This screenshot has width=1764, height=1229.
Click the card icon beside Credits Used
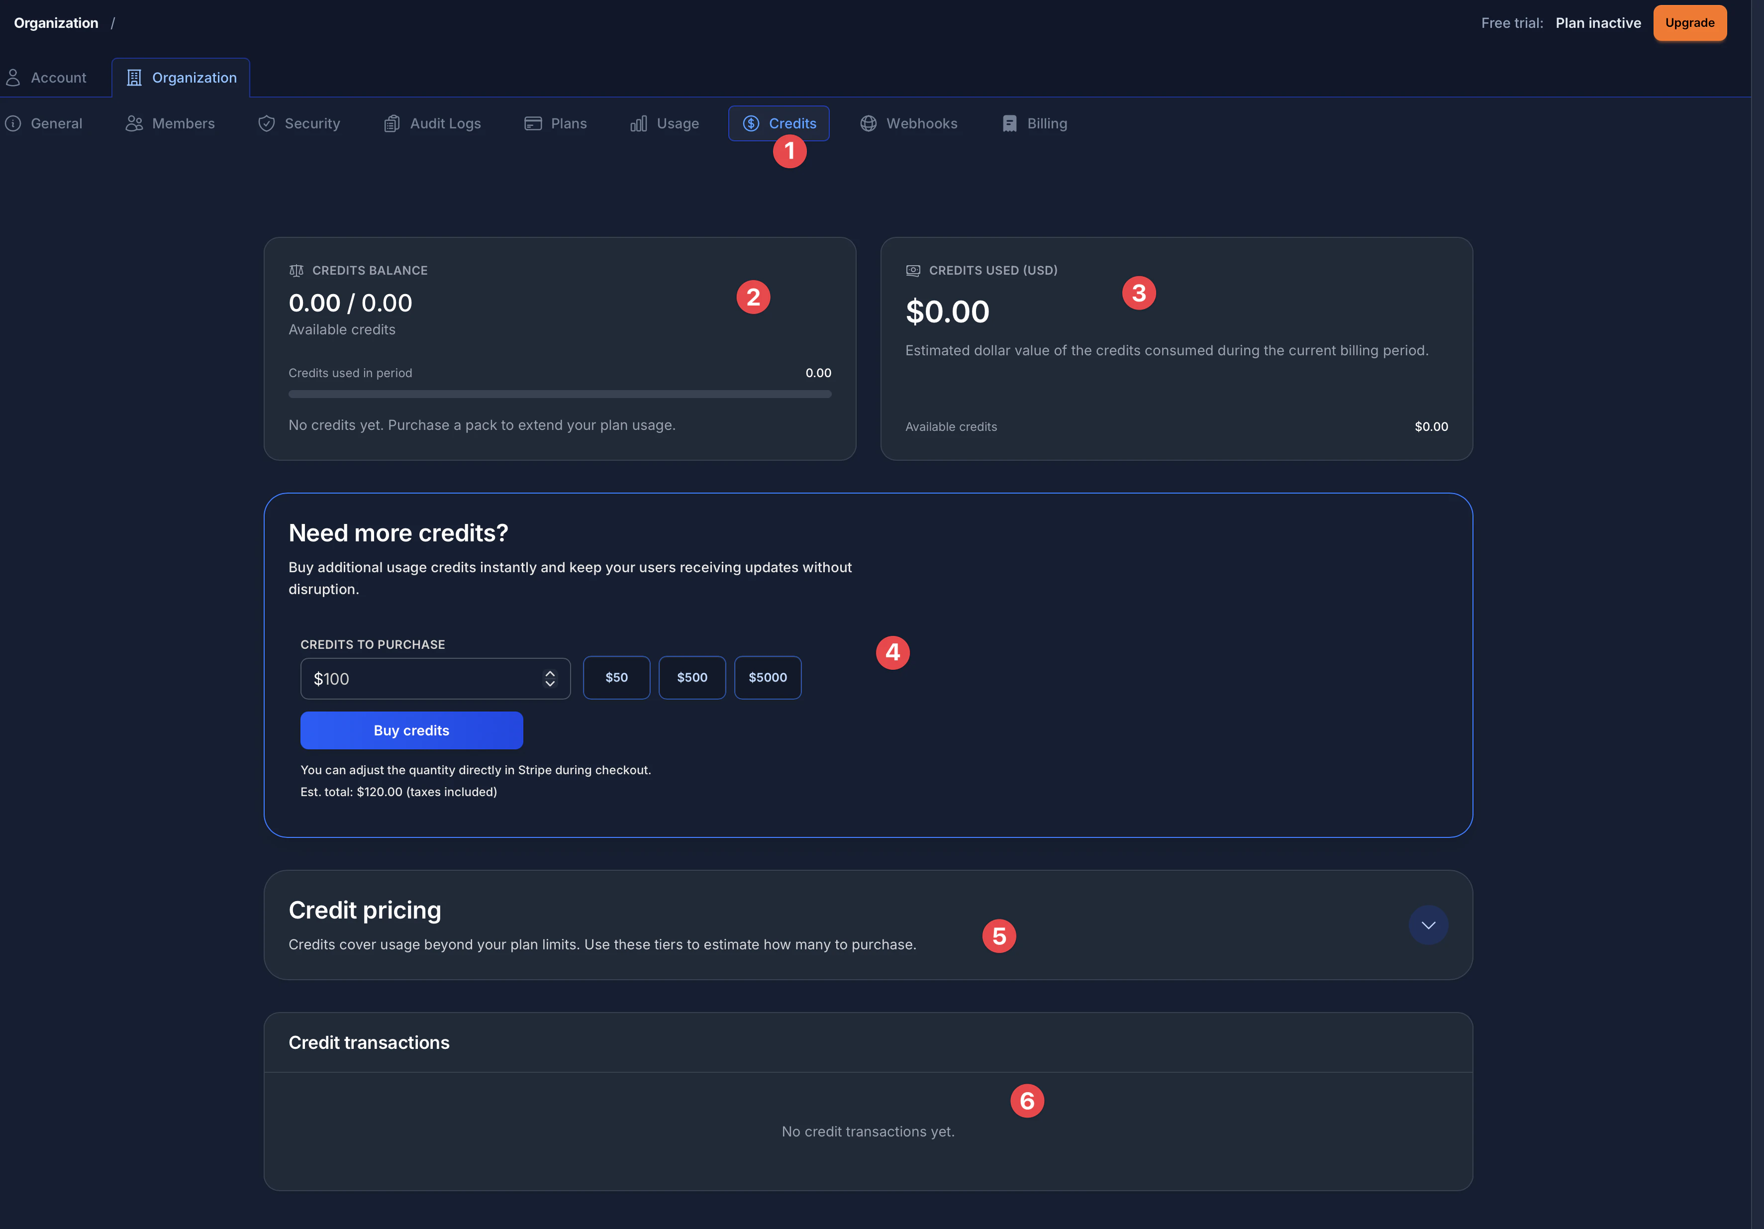[x=913, y=271]
